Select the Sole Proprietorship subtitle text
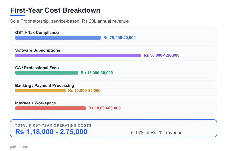Image resolution: width=227 pixels, height=151 pixels. pyautogui.click(x=69, y=21)
